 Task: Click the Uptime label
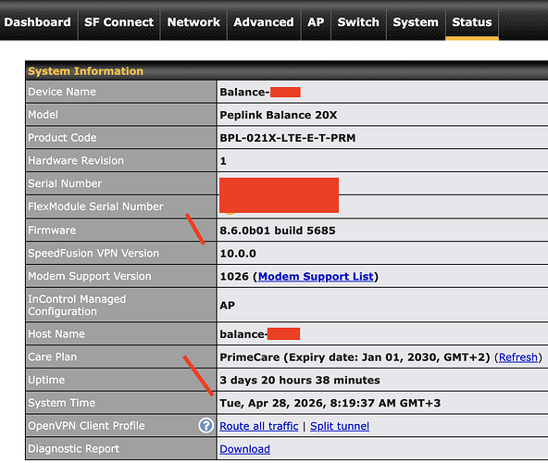point(46,380)
